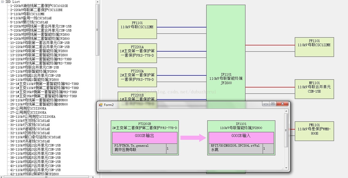
Task: Select tree item 2-220kV母联第二套保护CSC122BE
Action: [36, 10]
